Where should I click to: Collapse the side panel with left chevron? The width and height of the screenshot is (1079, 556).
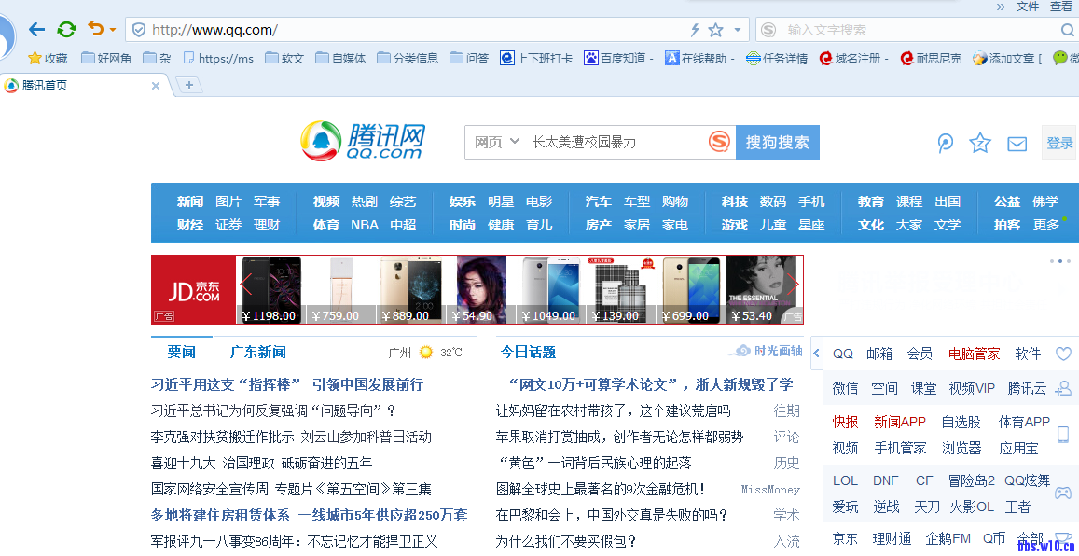[x=817, y=354]
